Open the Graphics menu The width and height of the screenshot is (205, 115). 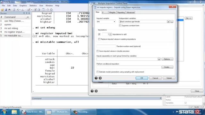[x=23, y=5]
